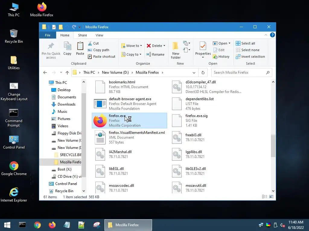Open Control Panel desktop icon
309x231 pixels.
14,142
